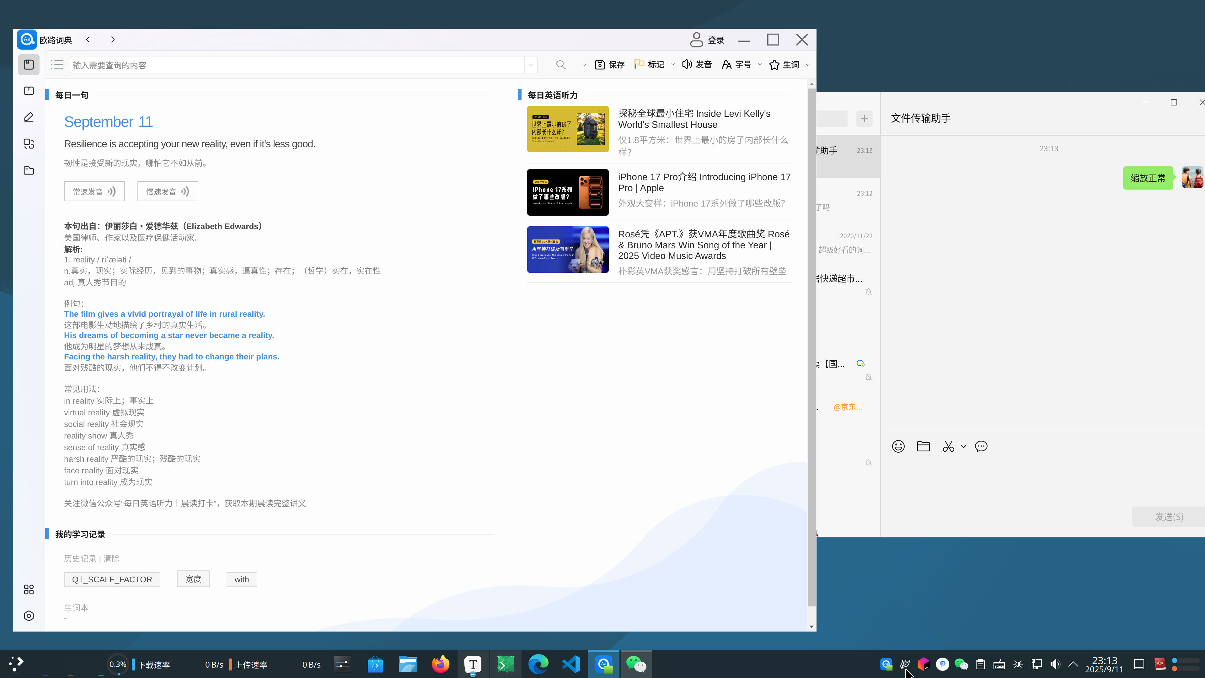Click the scissors screenshot icon in WeChat
Viewport: 1205px width, 678px height.
click(948, 446)
